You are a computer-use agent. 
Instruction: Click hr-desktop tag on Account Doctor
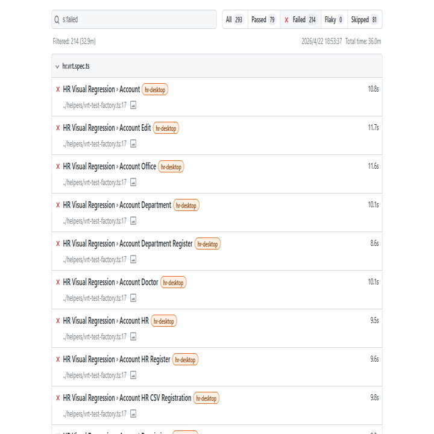[x=174, y=283]
